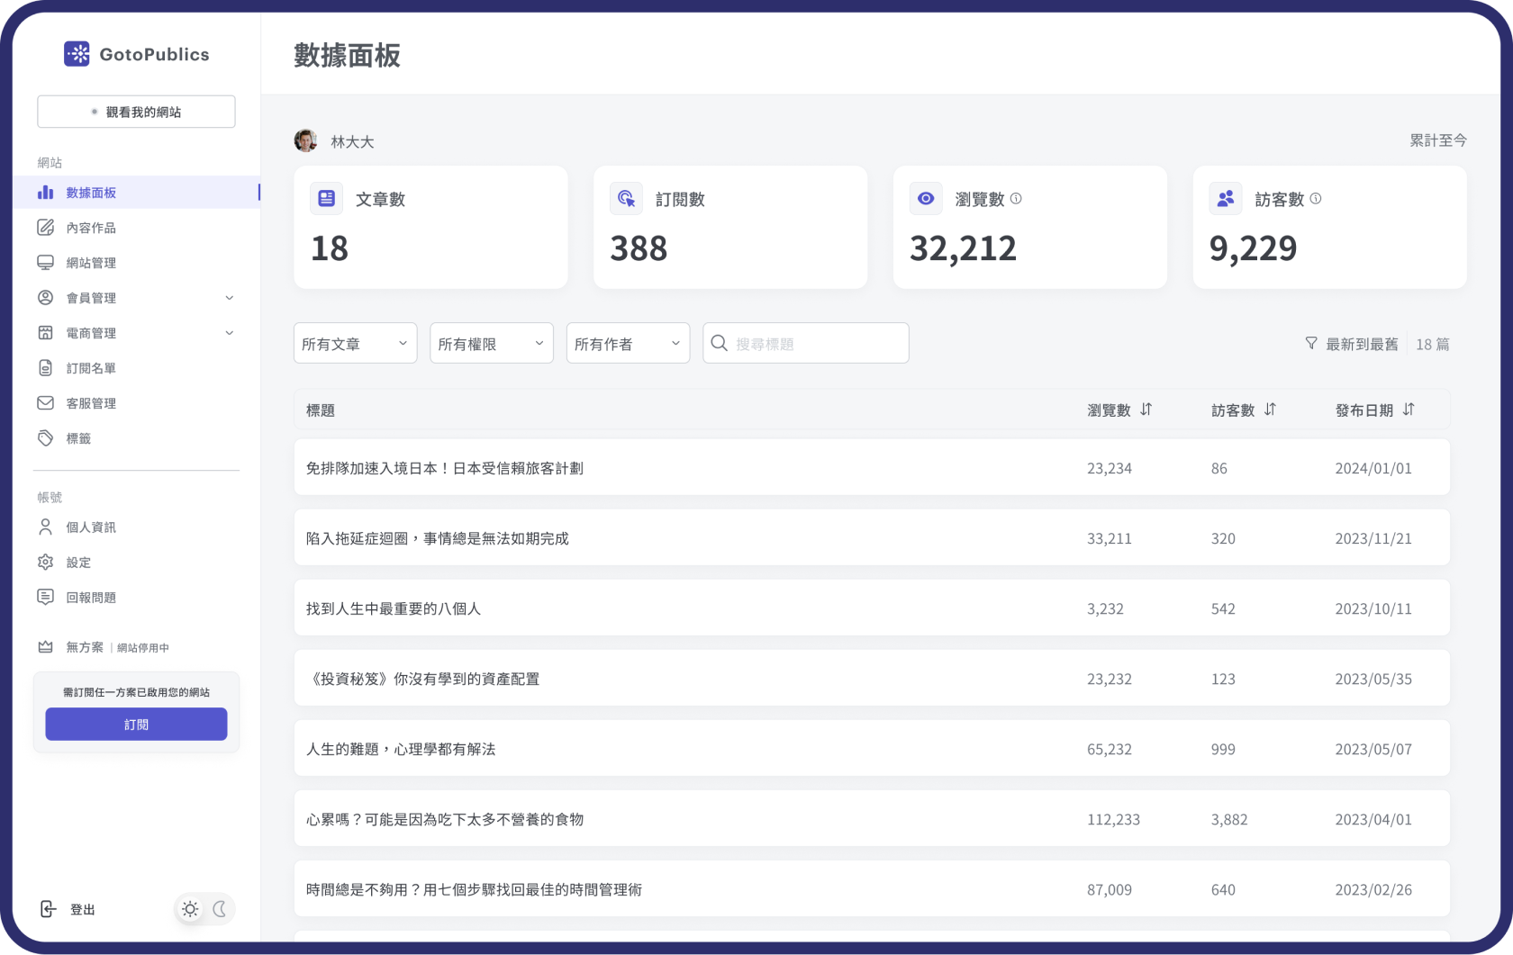1513x955 pixels.
Task: Switch to light mode sun toggle
Action: coord(190,909)
